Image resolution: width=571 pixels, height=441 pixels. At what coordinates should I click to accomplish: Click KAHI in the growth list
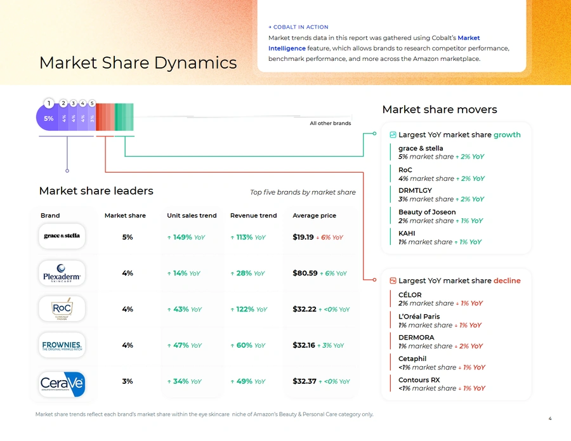[x=407, y=234]
